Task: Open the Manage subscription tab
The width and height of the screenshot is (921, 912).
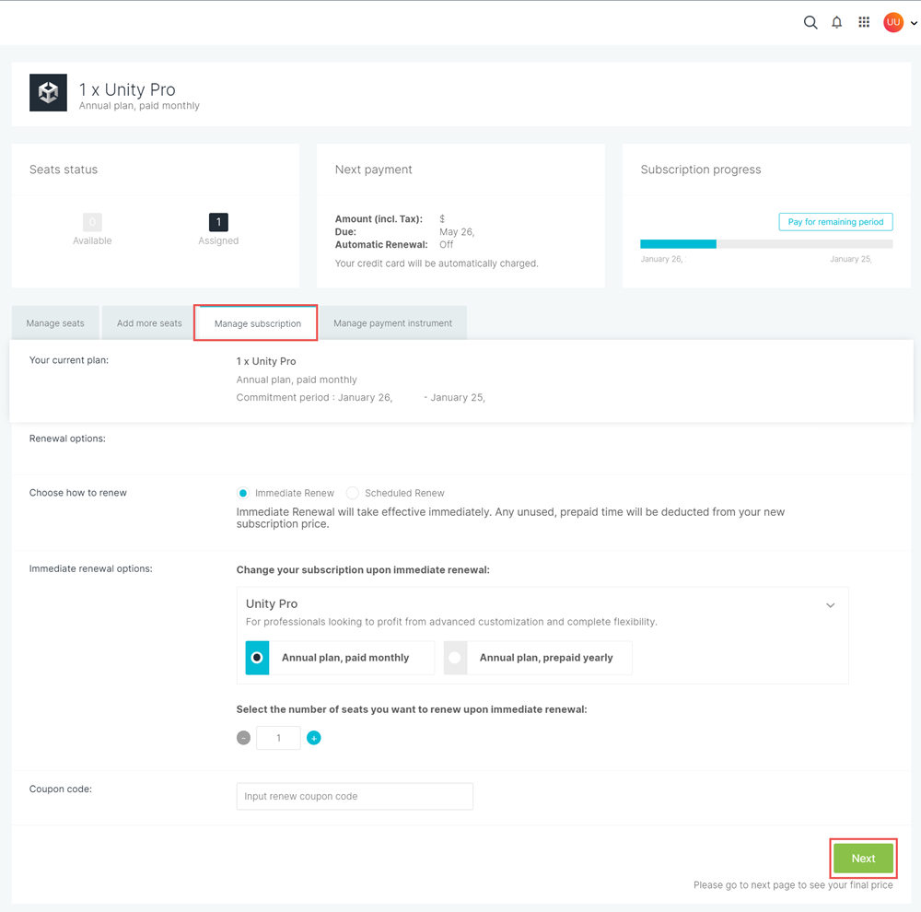Action: [257, 323]
